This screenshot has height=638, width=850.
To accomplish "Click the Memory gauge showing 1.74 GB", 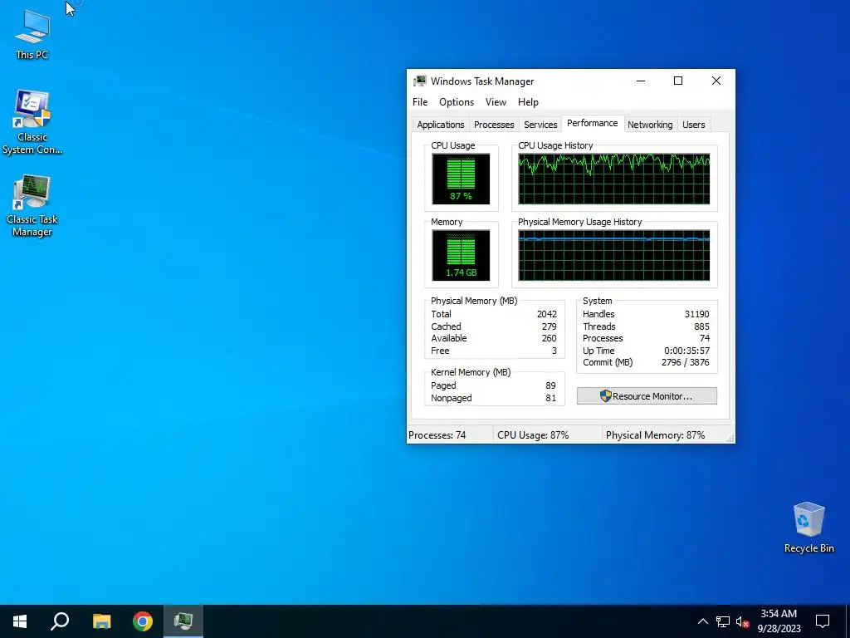I will (x=461, y=255).
